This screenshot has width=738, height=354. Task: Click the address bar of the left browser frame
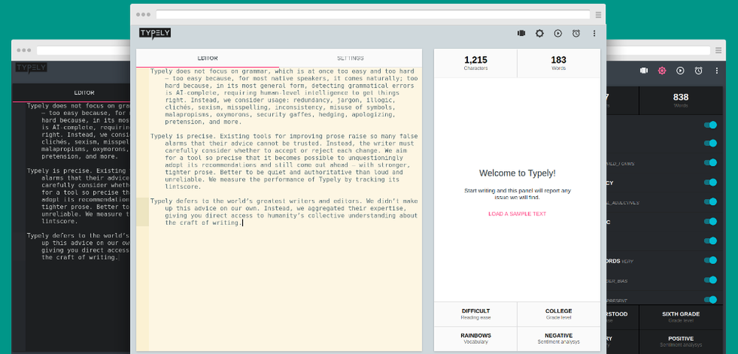pos(83,50)
